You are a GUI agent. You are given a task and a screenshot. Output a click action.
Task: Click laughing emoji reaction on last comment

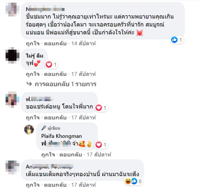click(x=128, y=181)
